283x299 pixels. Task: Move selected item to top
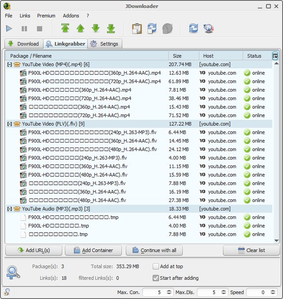(x=65, y=28)
